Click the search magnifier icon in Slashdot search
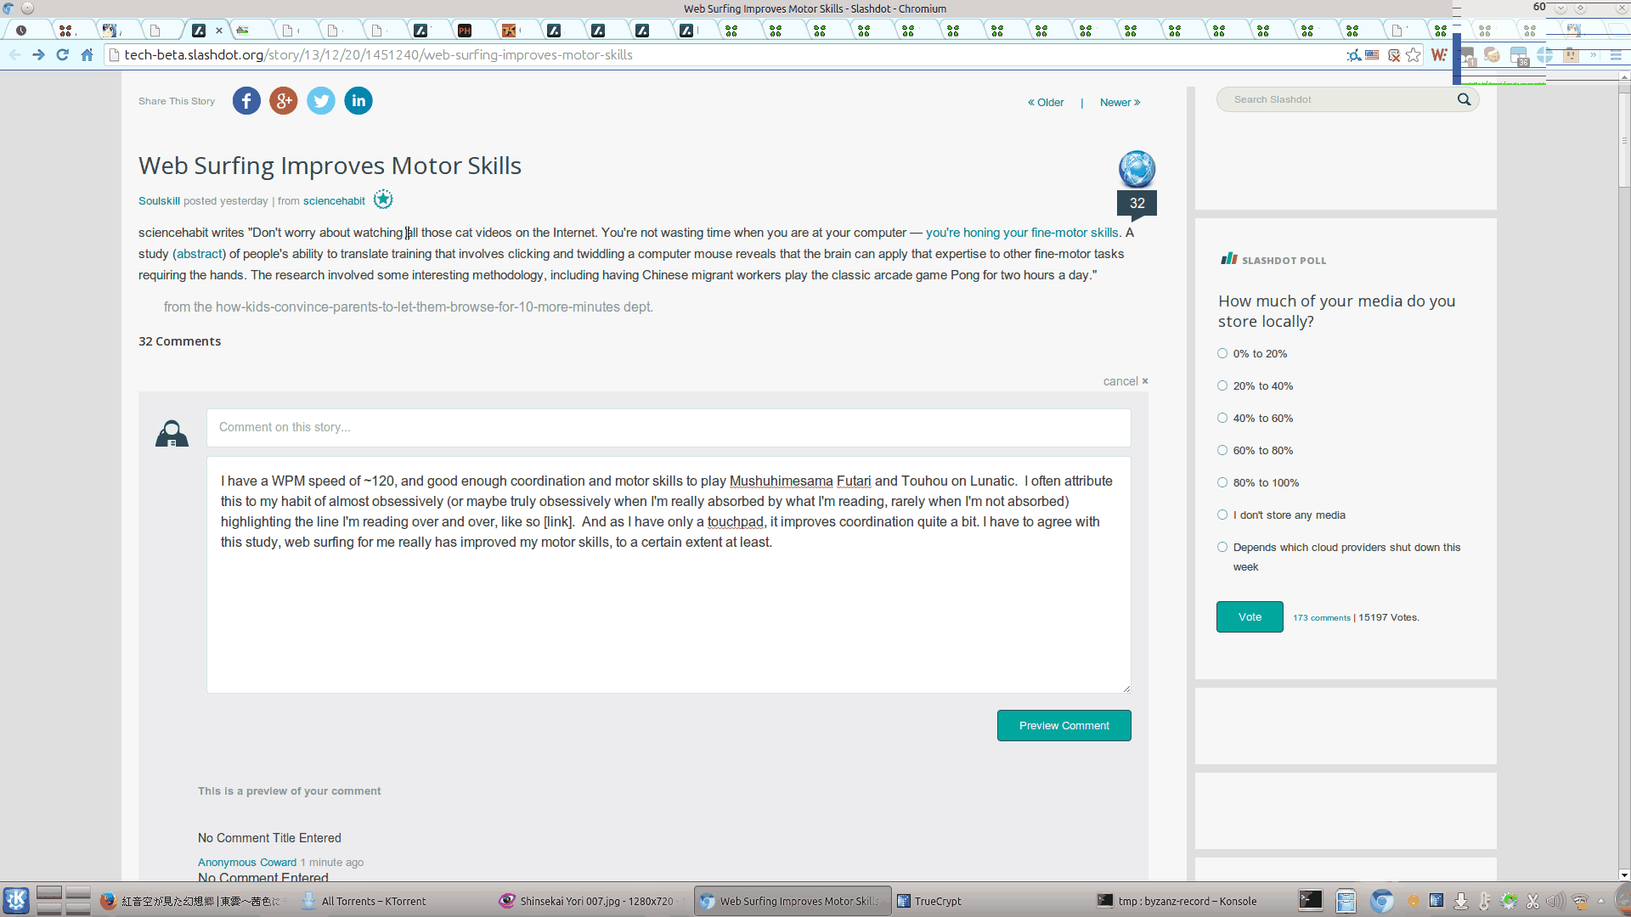 click(x=1464, y=99)
